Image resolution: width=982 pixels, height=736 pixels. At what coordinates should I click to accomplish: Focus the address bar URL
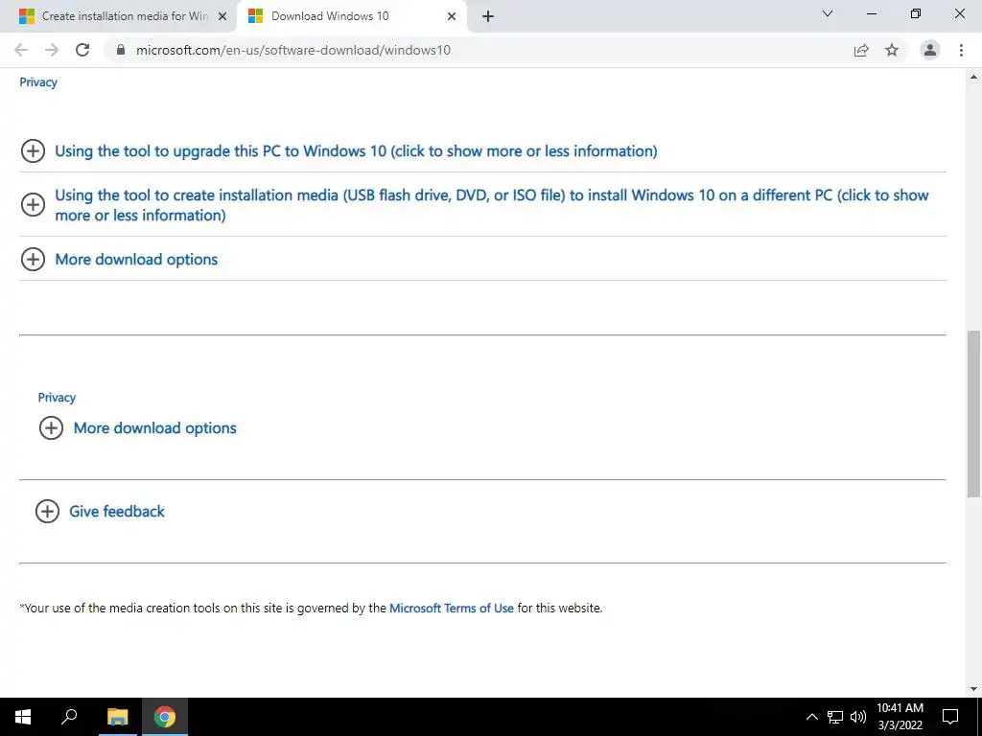pyautogui.click(x=293, y=50)
